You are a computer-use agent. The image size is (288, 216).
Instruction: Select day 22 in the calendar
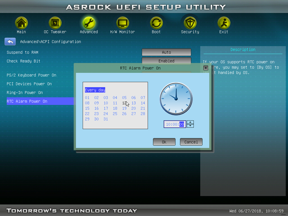point(87,114)
